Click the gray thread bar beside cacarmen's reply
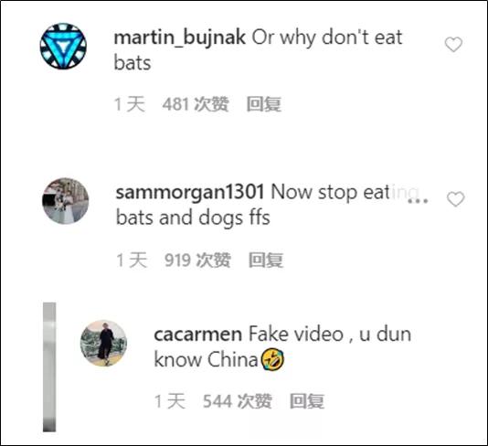Screen dimensions: 488x446 click(49, 367)
